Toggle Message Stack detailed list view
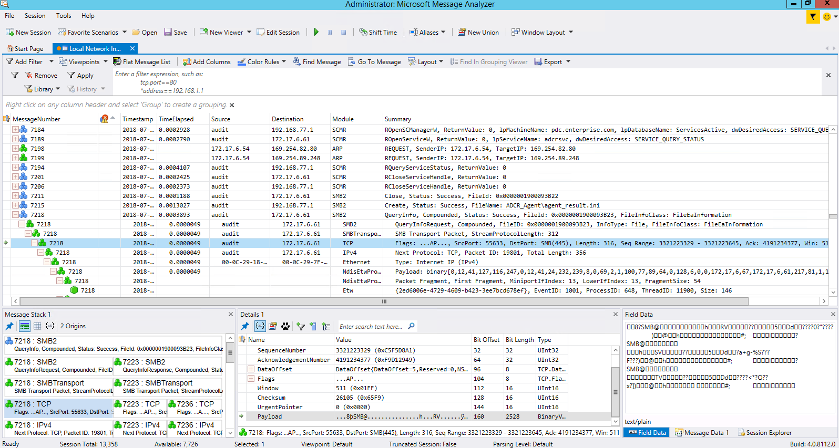 click(x=25, y=326)
